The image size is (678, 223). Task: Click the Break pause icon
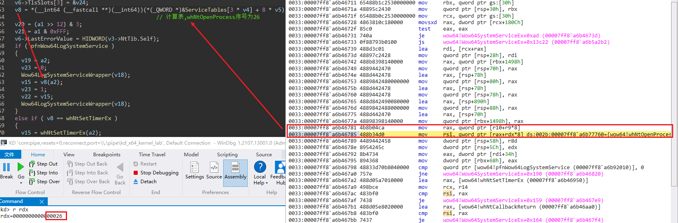point(6,167)
